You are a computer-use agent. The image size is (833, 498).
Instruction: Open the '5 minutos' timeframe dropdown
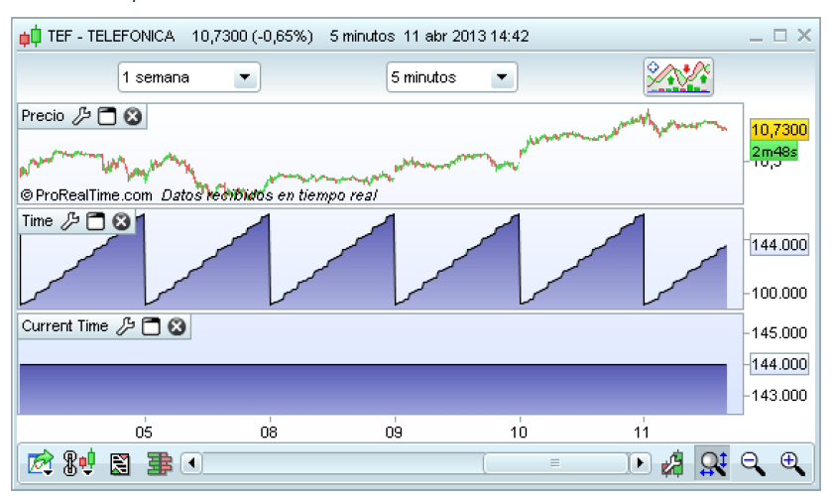(451, 77)
